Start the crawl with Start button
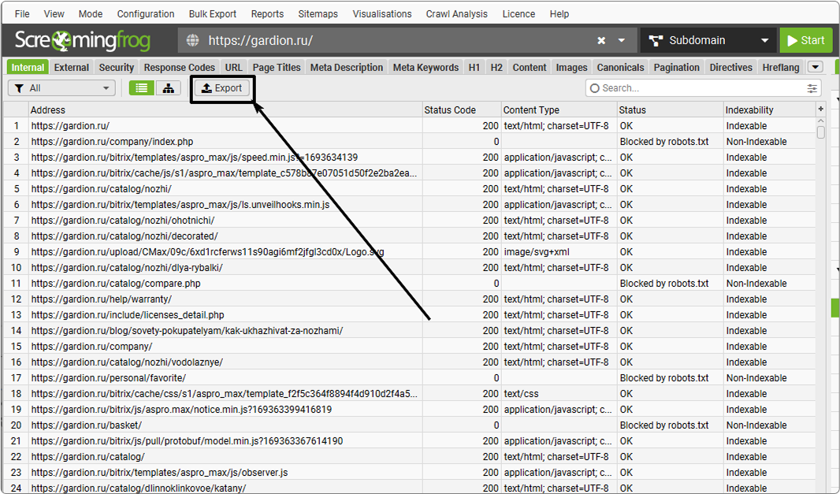This screenshot has width=840, height=494. [805, 40]
